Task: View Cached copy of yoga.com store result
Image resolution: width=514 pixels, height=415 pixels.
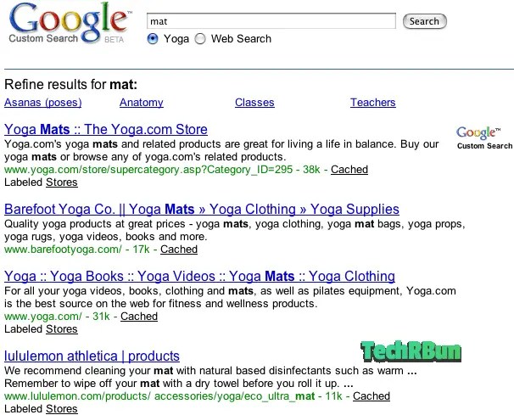Action: tap(349, 170)
